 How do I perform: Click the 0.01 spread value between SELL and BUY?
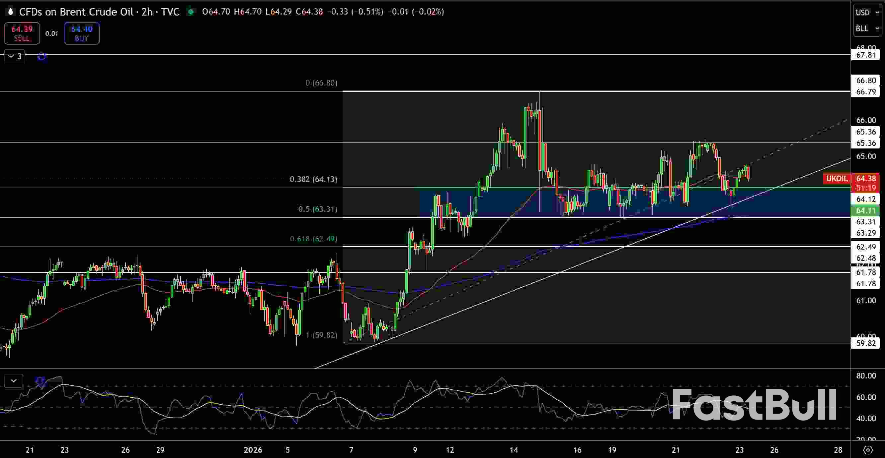(51, 33)
